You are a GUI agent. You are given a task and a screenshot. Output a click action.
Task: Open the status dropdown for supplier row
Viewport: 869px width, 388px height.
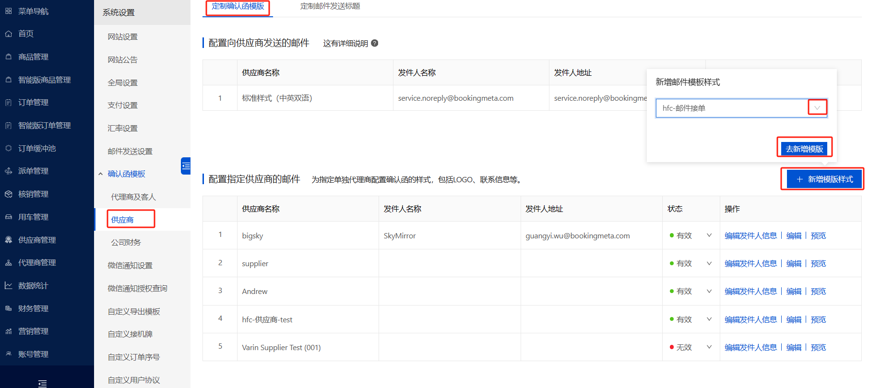click(709, 263)
